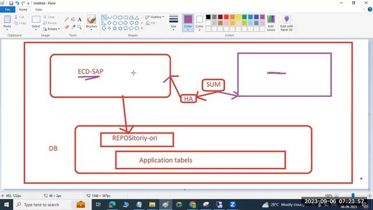The width and height of the screenshot is (373, 210).
Task: Select the Pencil tool
Action: tap(66, 19)
